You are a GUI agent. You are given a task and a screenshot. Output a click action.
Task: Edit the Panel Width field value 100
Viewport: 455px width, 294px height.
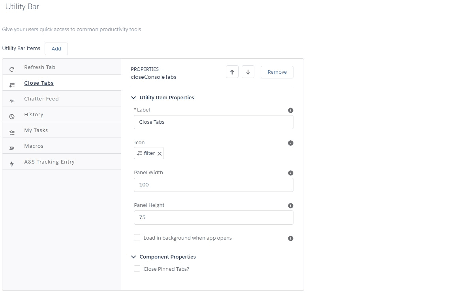pos(214,185)
